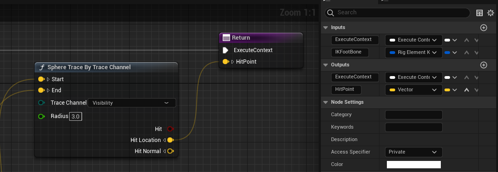Click the Return node header icon
This screenshot has height=172, width=498.
(226, 38)
